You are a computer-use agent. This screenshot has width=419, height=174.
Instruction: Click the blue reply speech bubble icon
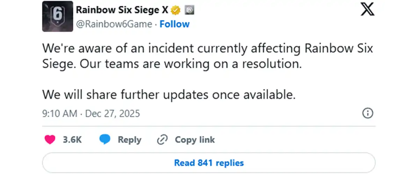coord(105,140)
